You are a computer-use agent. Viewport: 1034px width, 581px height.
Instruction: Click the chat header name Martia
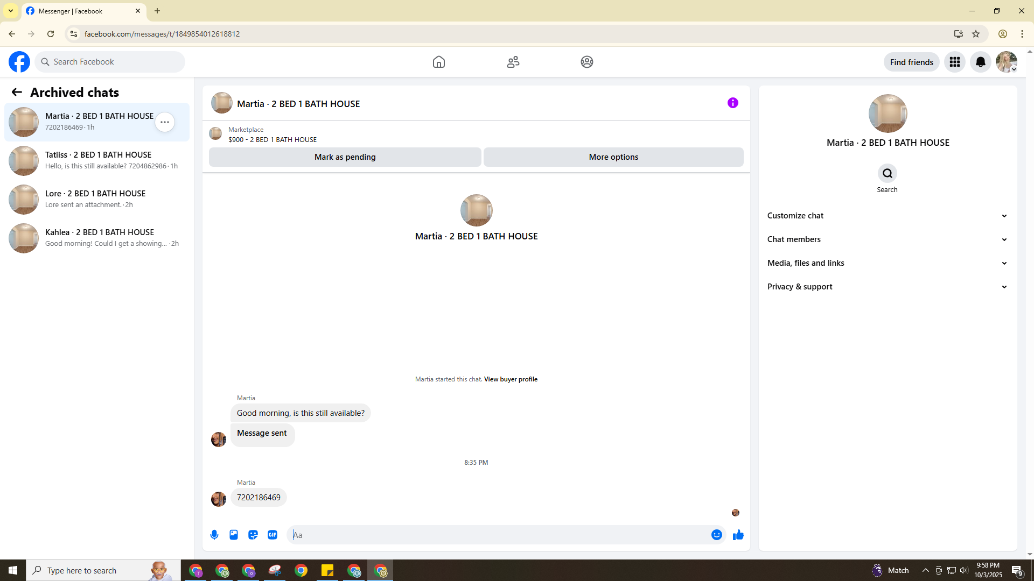[x=298, y=104]
